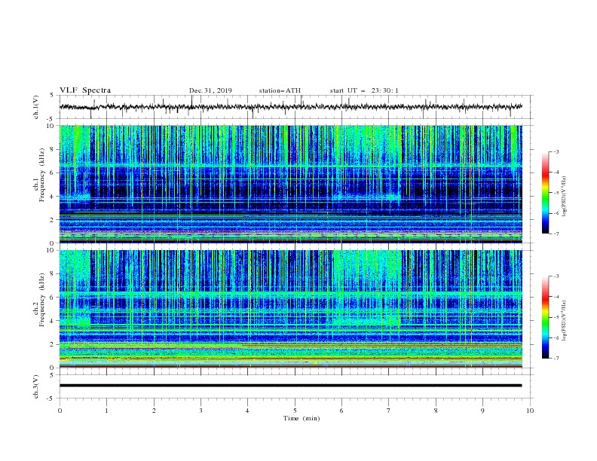Viewport: 597px width, 461px height.
Task: Click the "9" tick label on time axis
Action: 482,411
